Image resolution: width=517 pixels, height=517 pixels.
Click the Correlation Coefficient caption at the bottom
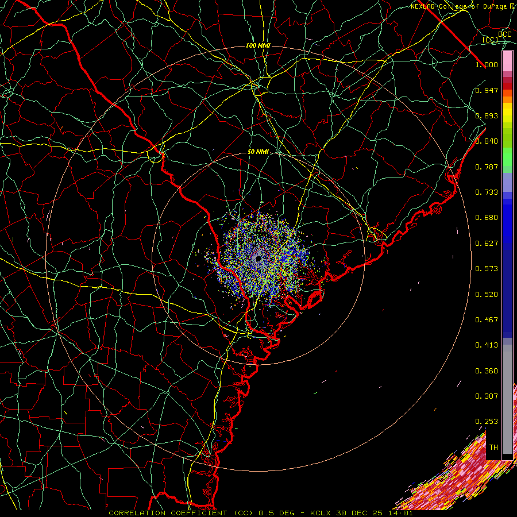point(260,513)
